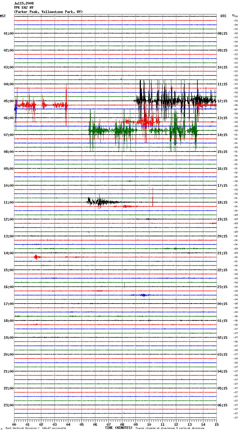The image size is (239, 432).
Task: Select the 20:00 MST time label
Action: (9, 355)
